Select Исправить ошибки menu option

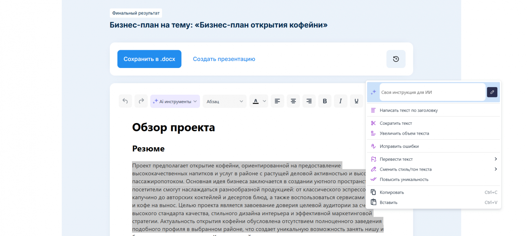[x=399, y=146]
